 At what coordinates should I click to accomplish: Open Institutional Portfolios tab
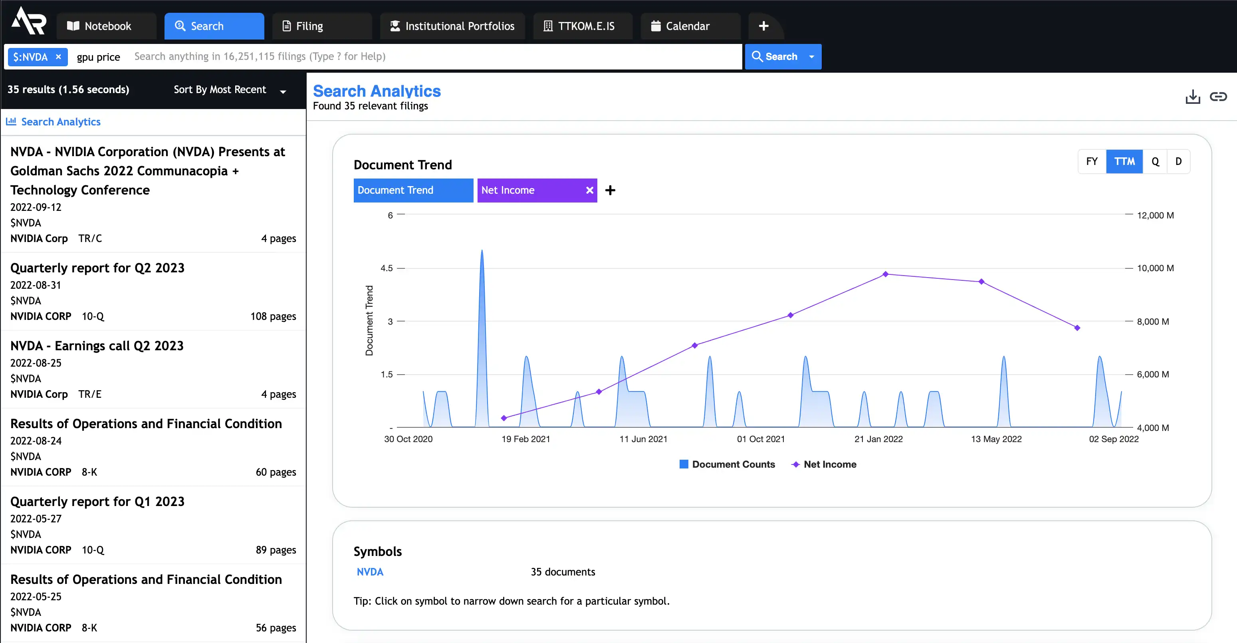452,26
